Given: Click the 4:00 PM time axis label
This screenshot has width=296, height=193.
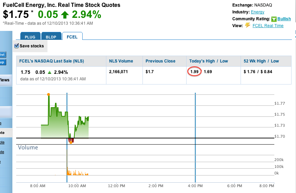Looking at the screenshot, I should [x=195, y=186].
